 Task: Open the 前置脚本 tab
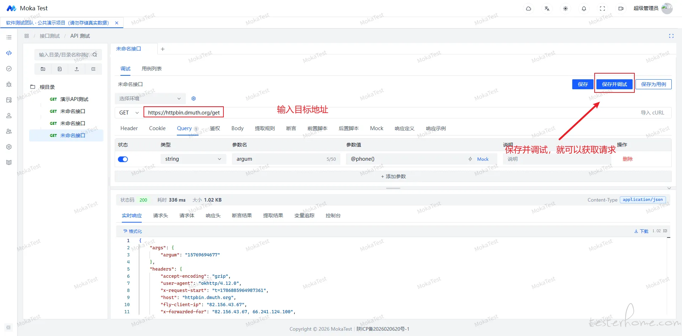pyautogui.click(x=318, y=128)
